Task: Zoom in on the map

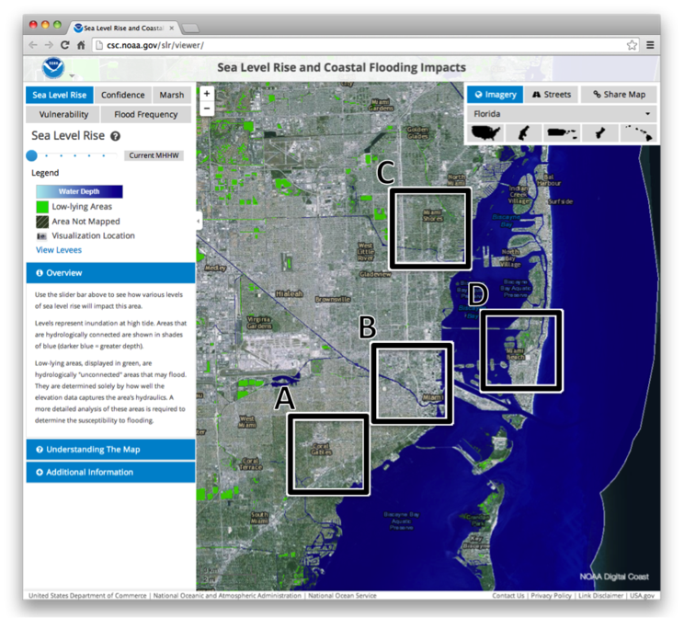Action: pyautogui.click(x=207, y=94)
